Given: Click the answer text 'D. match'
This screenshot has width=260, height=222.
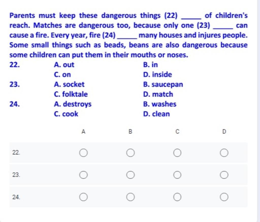Looking at the screenshot, I should tap(158, 94).
